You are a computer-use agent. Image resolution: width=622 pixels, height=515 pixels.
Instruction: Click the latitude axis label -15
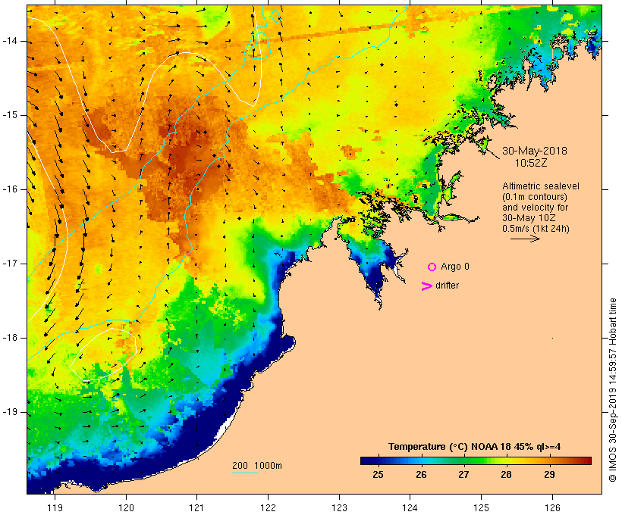pos(10,115)
